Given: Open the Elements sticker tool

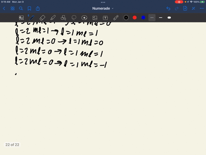Looking at the screenshot, I should point(84,18).
